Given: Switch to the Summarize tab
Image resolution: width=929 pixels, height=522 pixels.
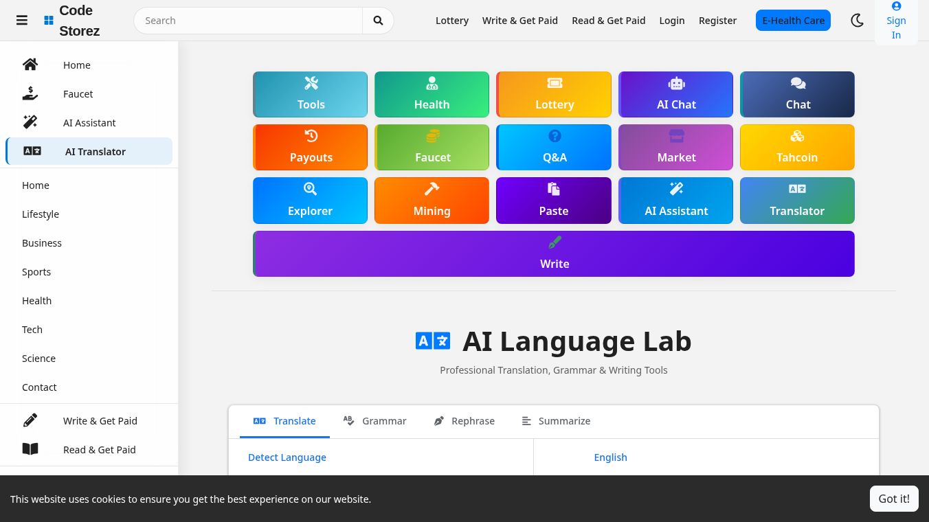Looking at the screenshot, I should pyautogui.click(x=556, y=421).
